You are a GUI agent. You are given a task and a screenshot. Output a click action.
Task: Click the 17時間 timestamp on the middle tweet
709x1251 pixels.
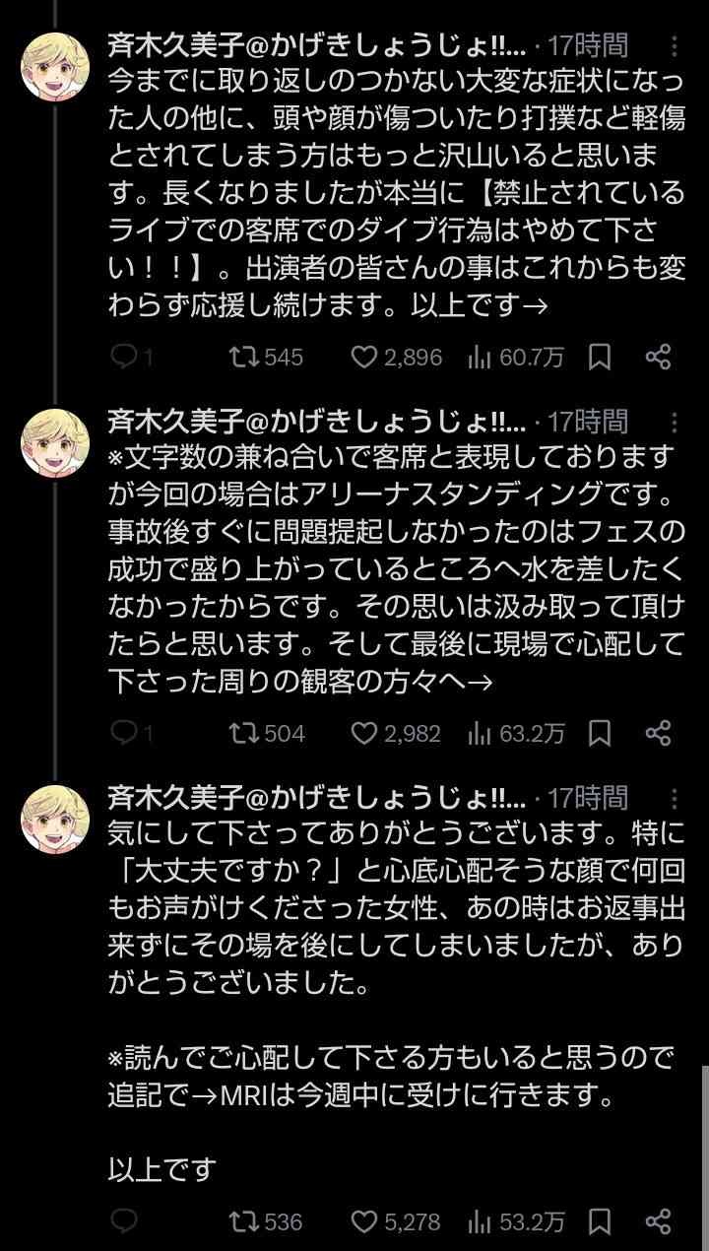(x=589, y=423)
